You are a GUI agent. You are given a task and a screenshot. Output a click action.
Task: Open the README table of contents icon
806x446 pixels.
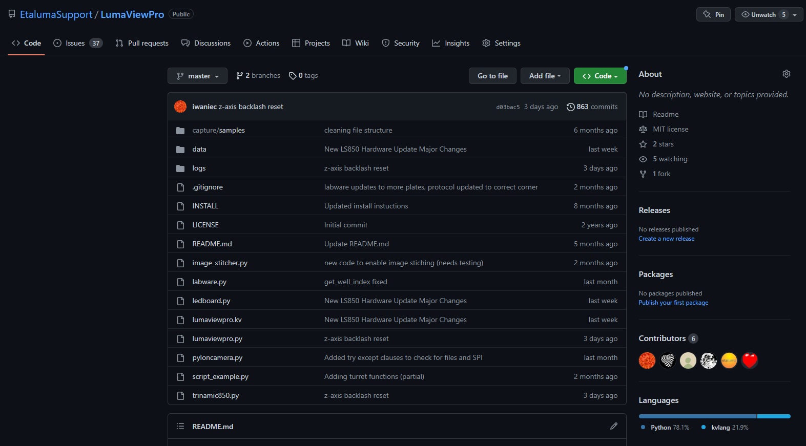tap(180, 426)
